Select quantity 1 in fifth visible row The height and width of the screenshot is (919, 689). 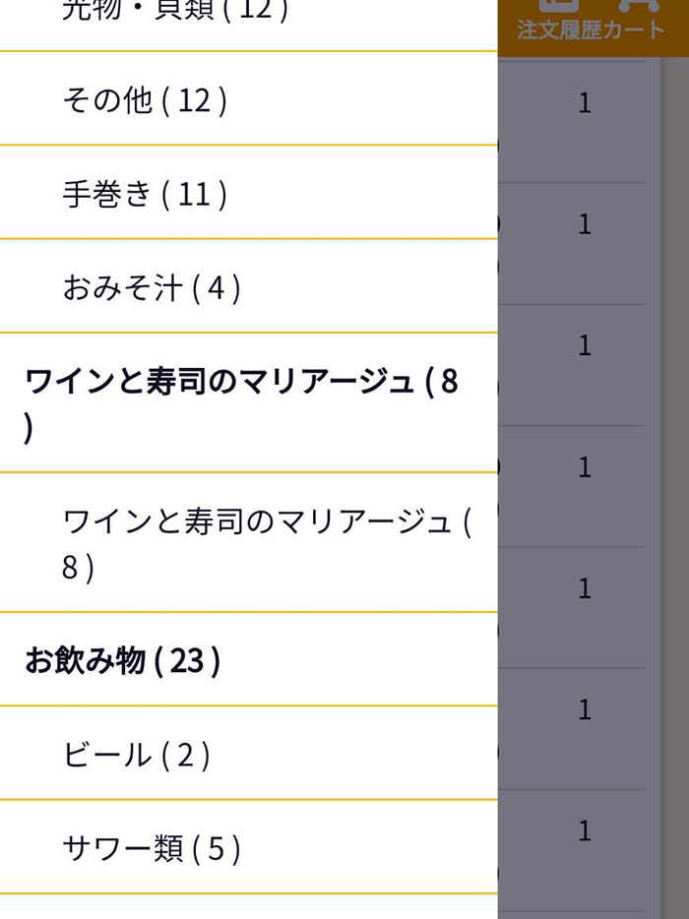tap(585, 588)
